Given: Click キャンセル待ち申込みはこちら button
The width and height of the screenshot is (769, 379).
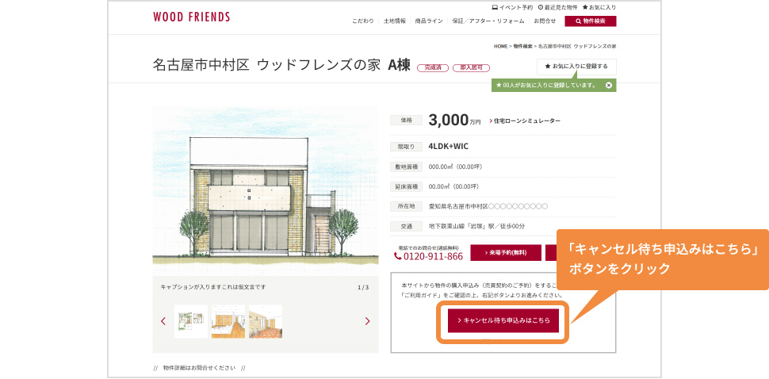Looking at the screenshot, I should [x=503, y=320].
